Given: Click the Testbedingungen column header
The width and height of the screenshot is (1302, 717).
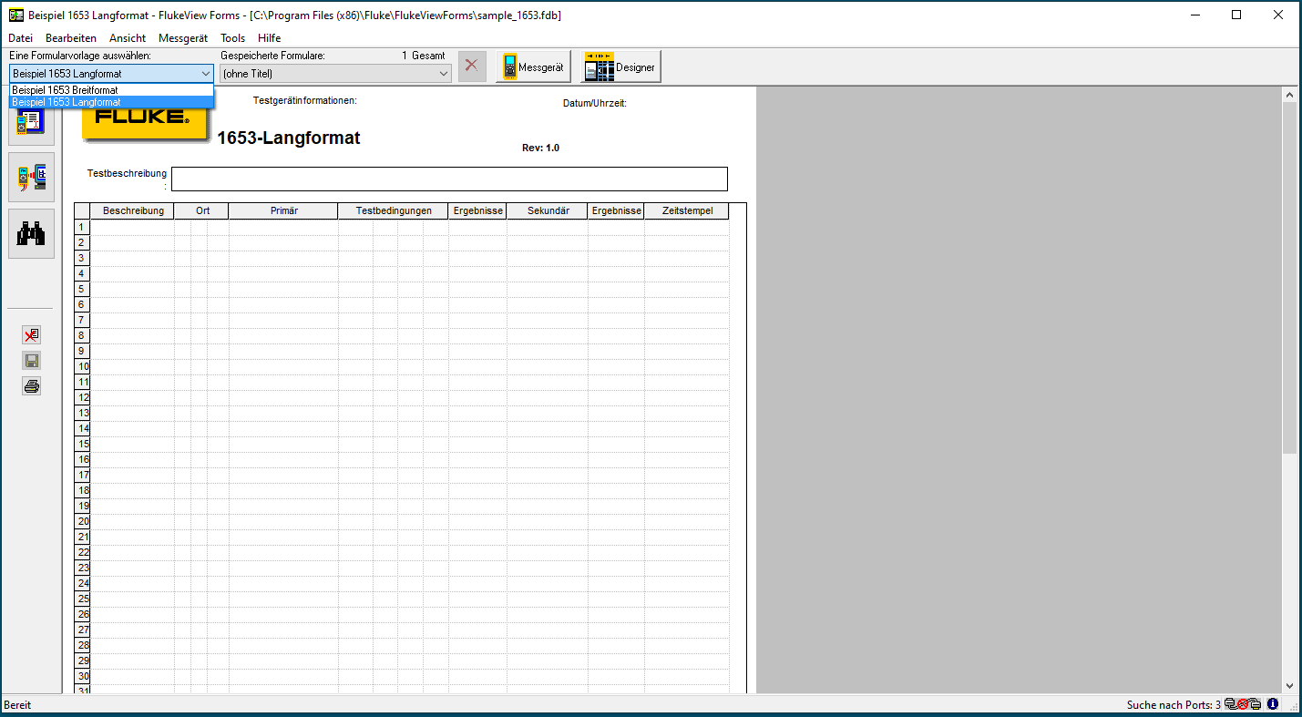Looking at the screenshot, I should [x=394, y=210].
